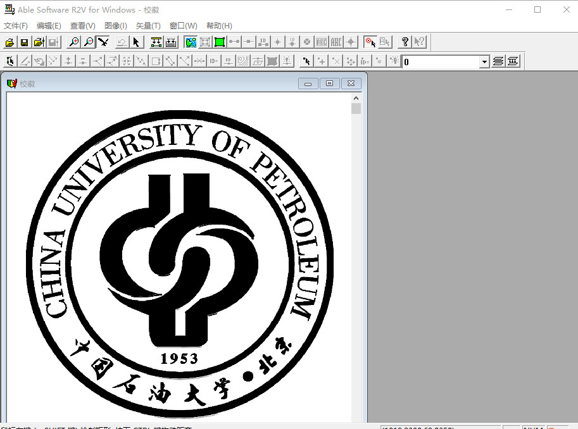Click the 1953 text in the emblem image

[x=180, y=359]
